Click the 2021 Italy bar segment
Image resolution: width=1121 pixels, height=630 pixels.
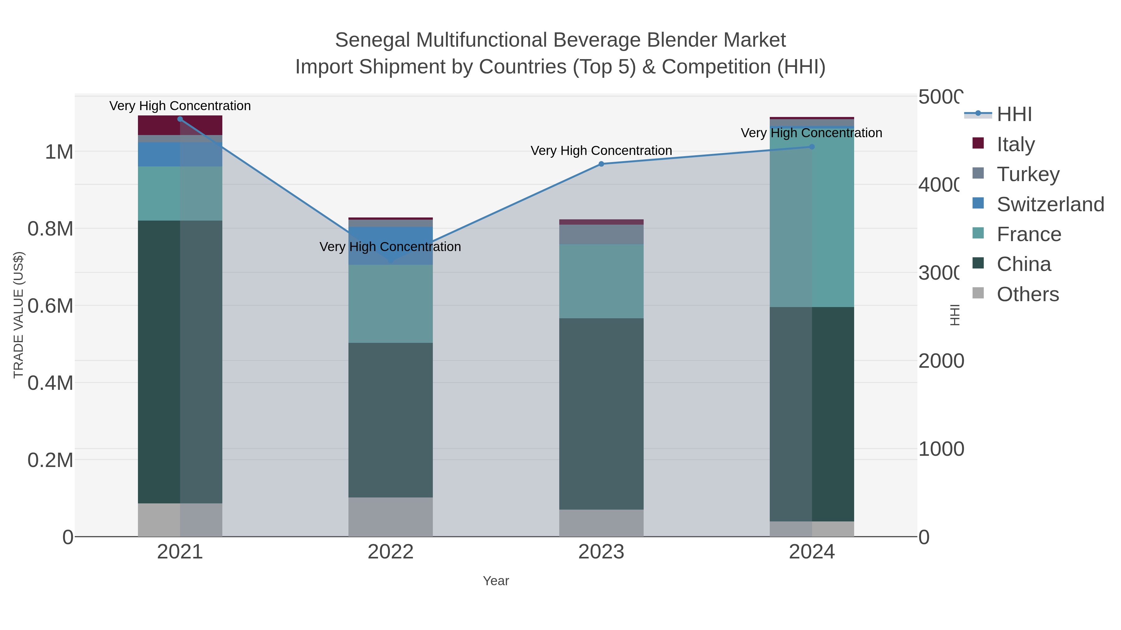point(180,125)
